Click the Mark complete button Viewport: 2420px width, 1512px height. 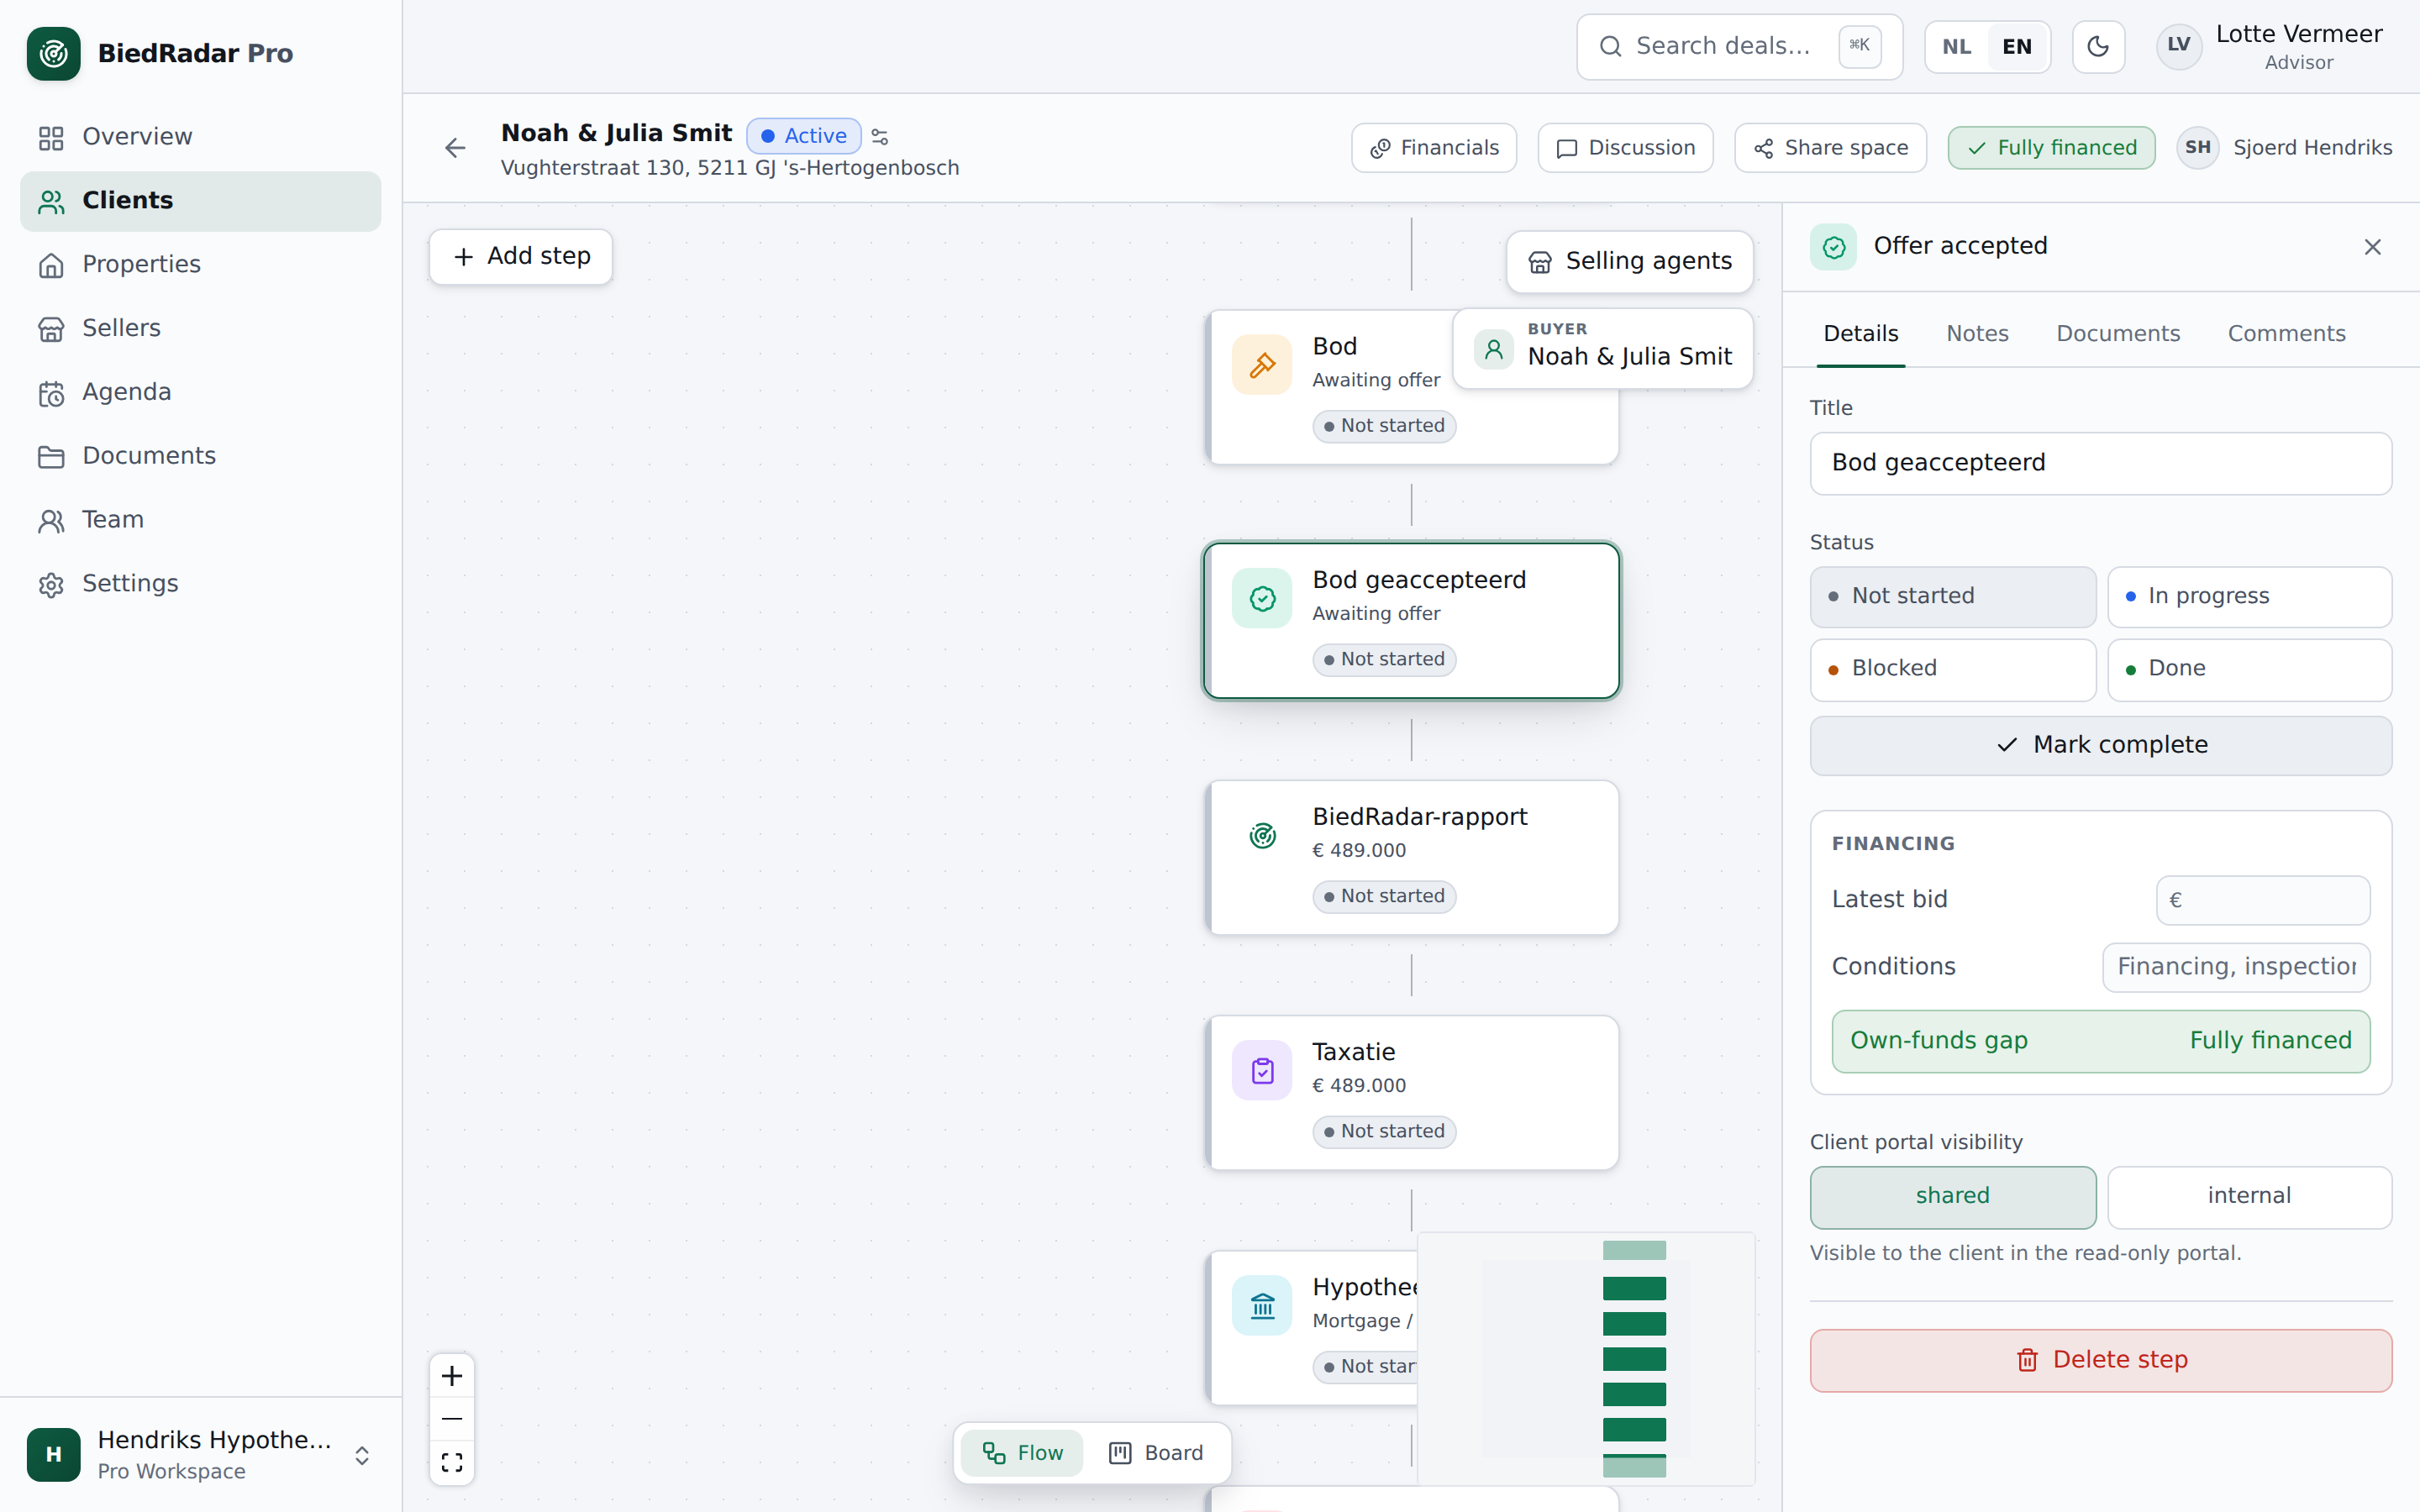click(2100, 745)
